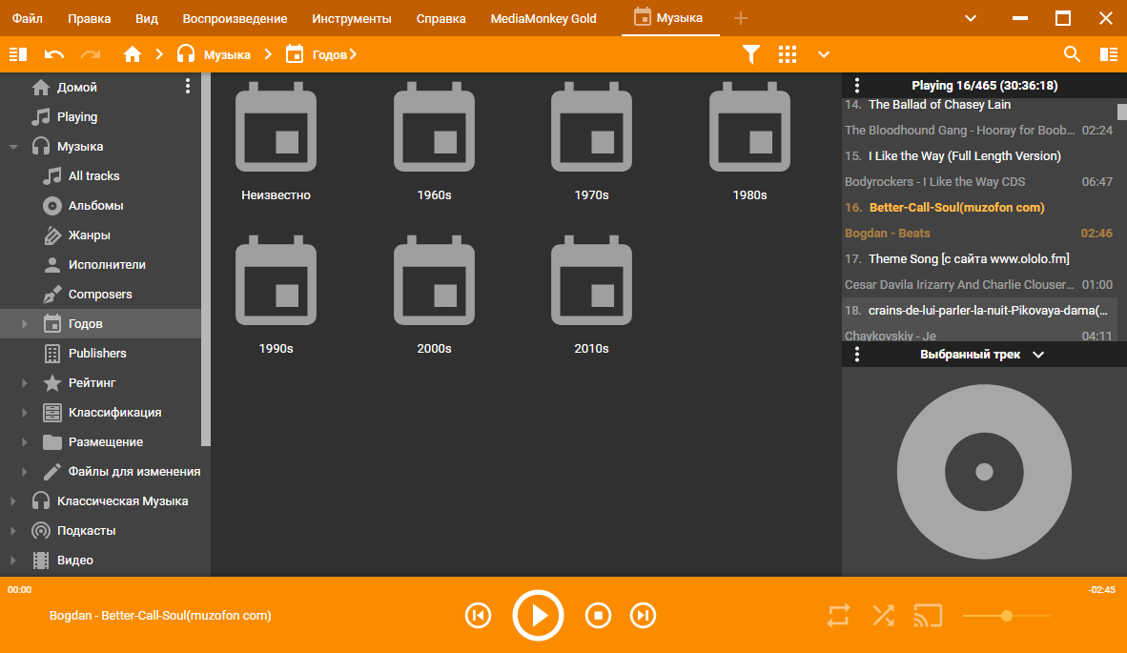Open the Выбранный трек panel three-dot menu

(857, 355)
